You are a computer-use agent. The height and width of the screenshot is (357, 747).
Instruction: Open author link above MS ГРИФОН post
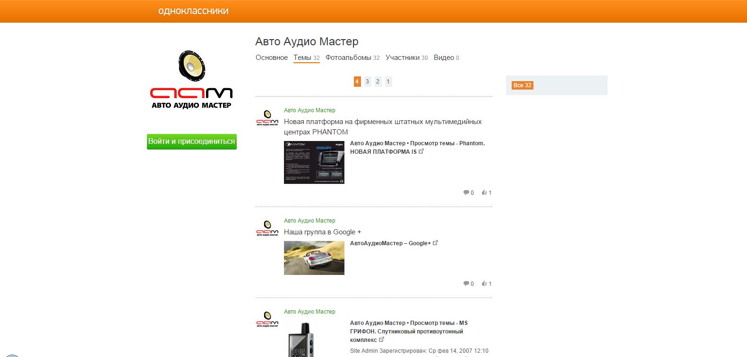pyautogui.click(x=309, y=312)
